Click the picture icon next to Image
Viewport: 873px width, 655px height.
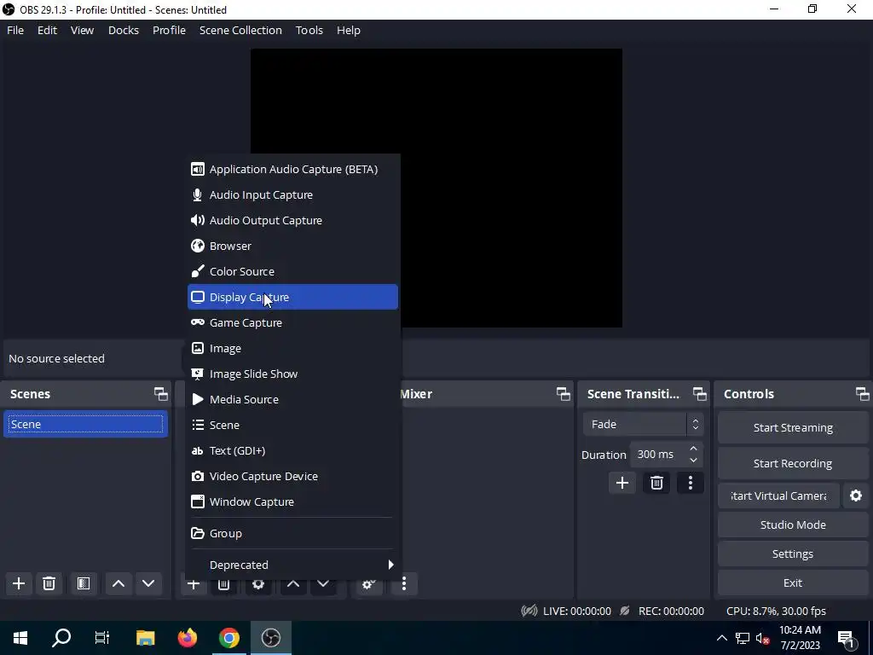tap(198, 348)
